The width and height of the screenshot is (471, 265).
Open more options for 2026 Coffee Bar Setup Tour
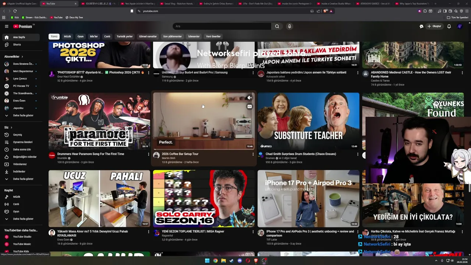pos(253,154)
